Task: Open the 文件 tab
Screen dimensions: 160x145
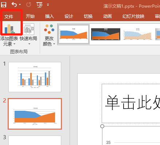Action: click(9, 16)
